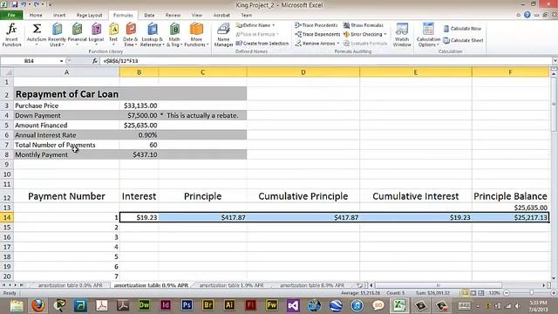Click Trace Precedents
The width and height of the screenshot is (558, 314).
tap(316, 25)
